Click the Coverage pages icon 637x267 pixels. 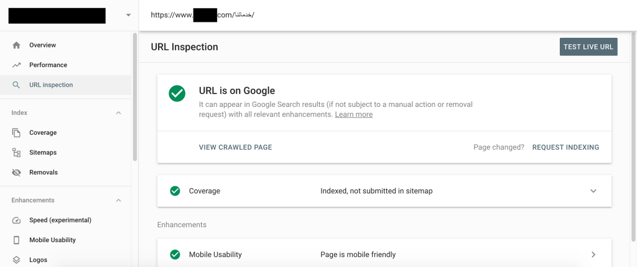coord(16,133)
